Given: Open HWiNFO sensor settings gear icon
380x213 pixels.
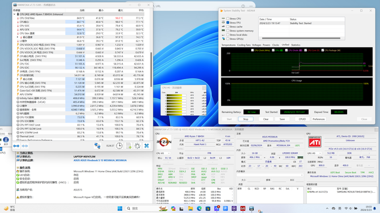Looking at the screenshot, I should tap(137, 146).
